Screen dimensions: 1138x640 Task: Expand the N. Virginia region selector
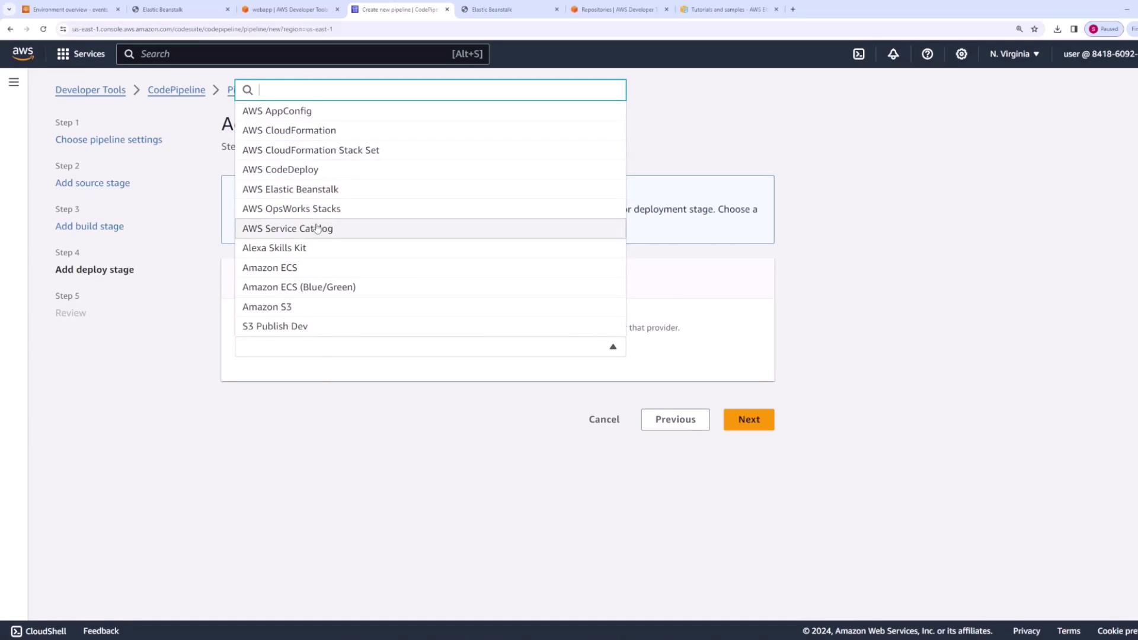pyautogui.click(x=1014, y=54)
